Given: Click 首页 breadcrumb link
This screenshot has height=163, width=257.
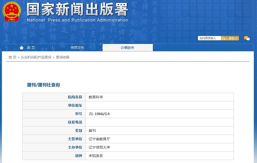Looking at the screenshot, I should click(x=13, y=57).
